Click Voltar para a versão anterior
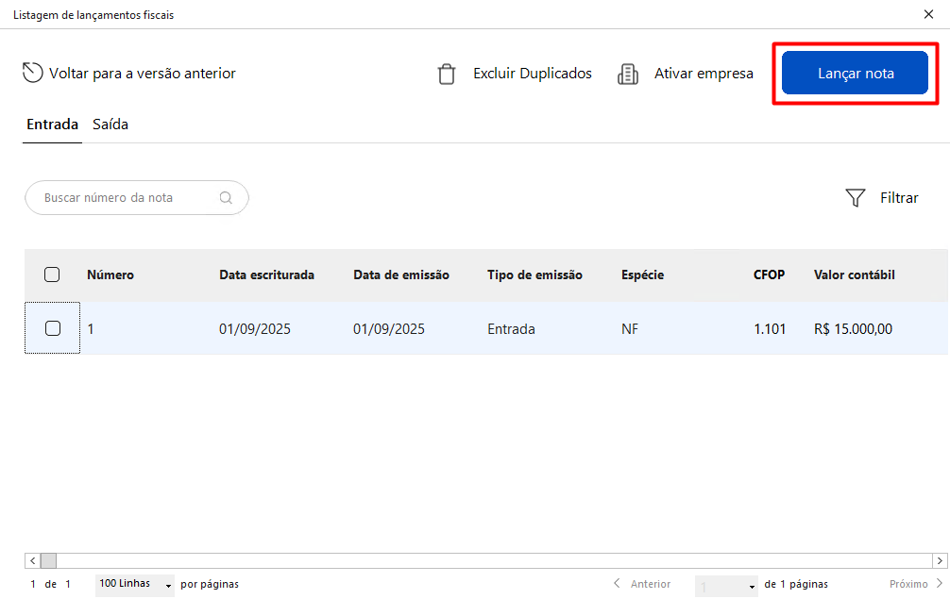Image resolution: width=950 pixels, height=599 pixels. pyautogui.click(x=143, y=74)
